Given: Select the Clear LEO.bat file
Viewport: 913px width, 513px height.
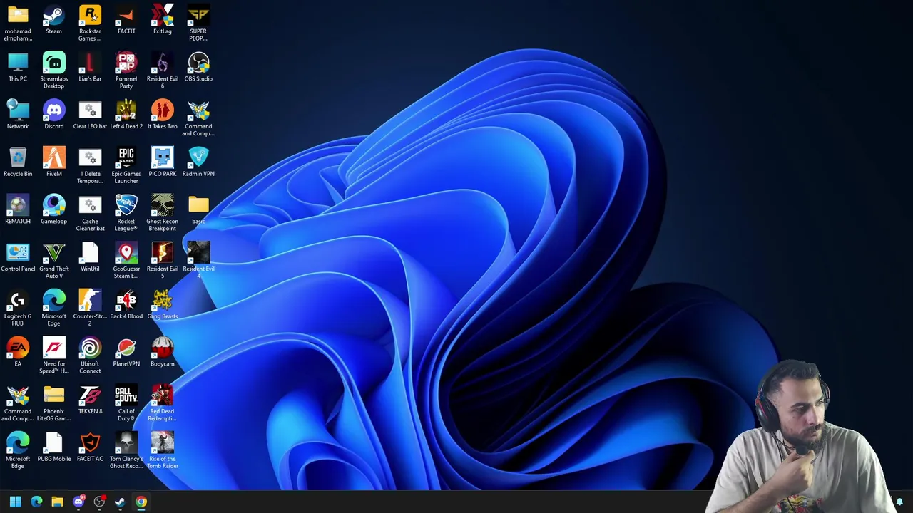Looking at the screenshot, I should coord(90,114).
